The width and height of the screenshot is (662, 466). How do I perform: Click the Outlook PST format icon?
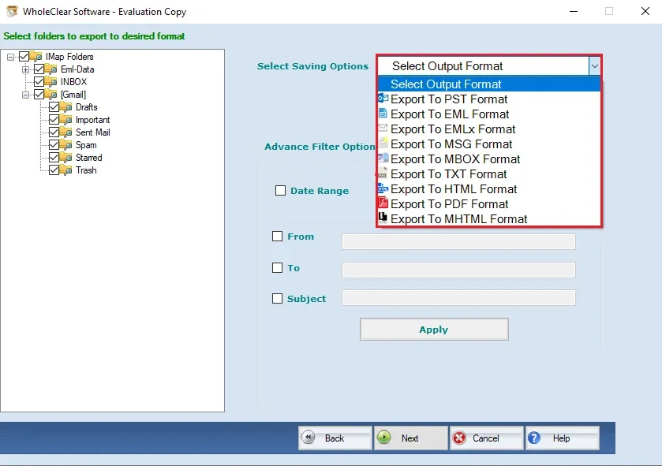click(382, 99)
